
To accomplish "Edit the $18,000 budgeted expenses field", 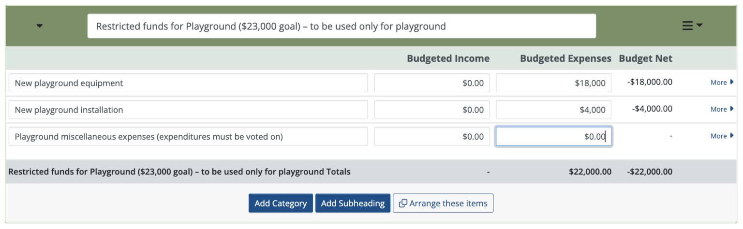I will (553, 83).
